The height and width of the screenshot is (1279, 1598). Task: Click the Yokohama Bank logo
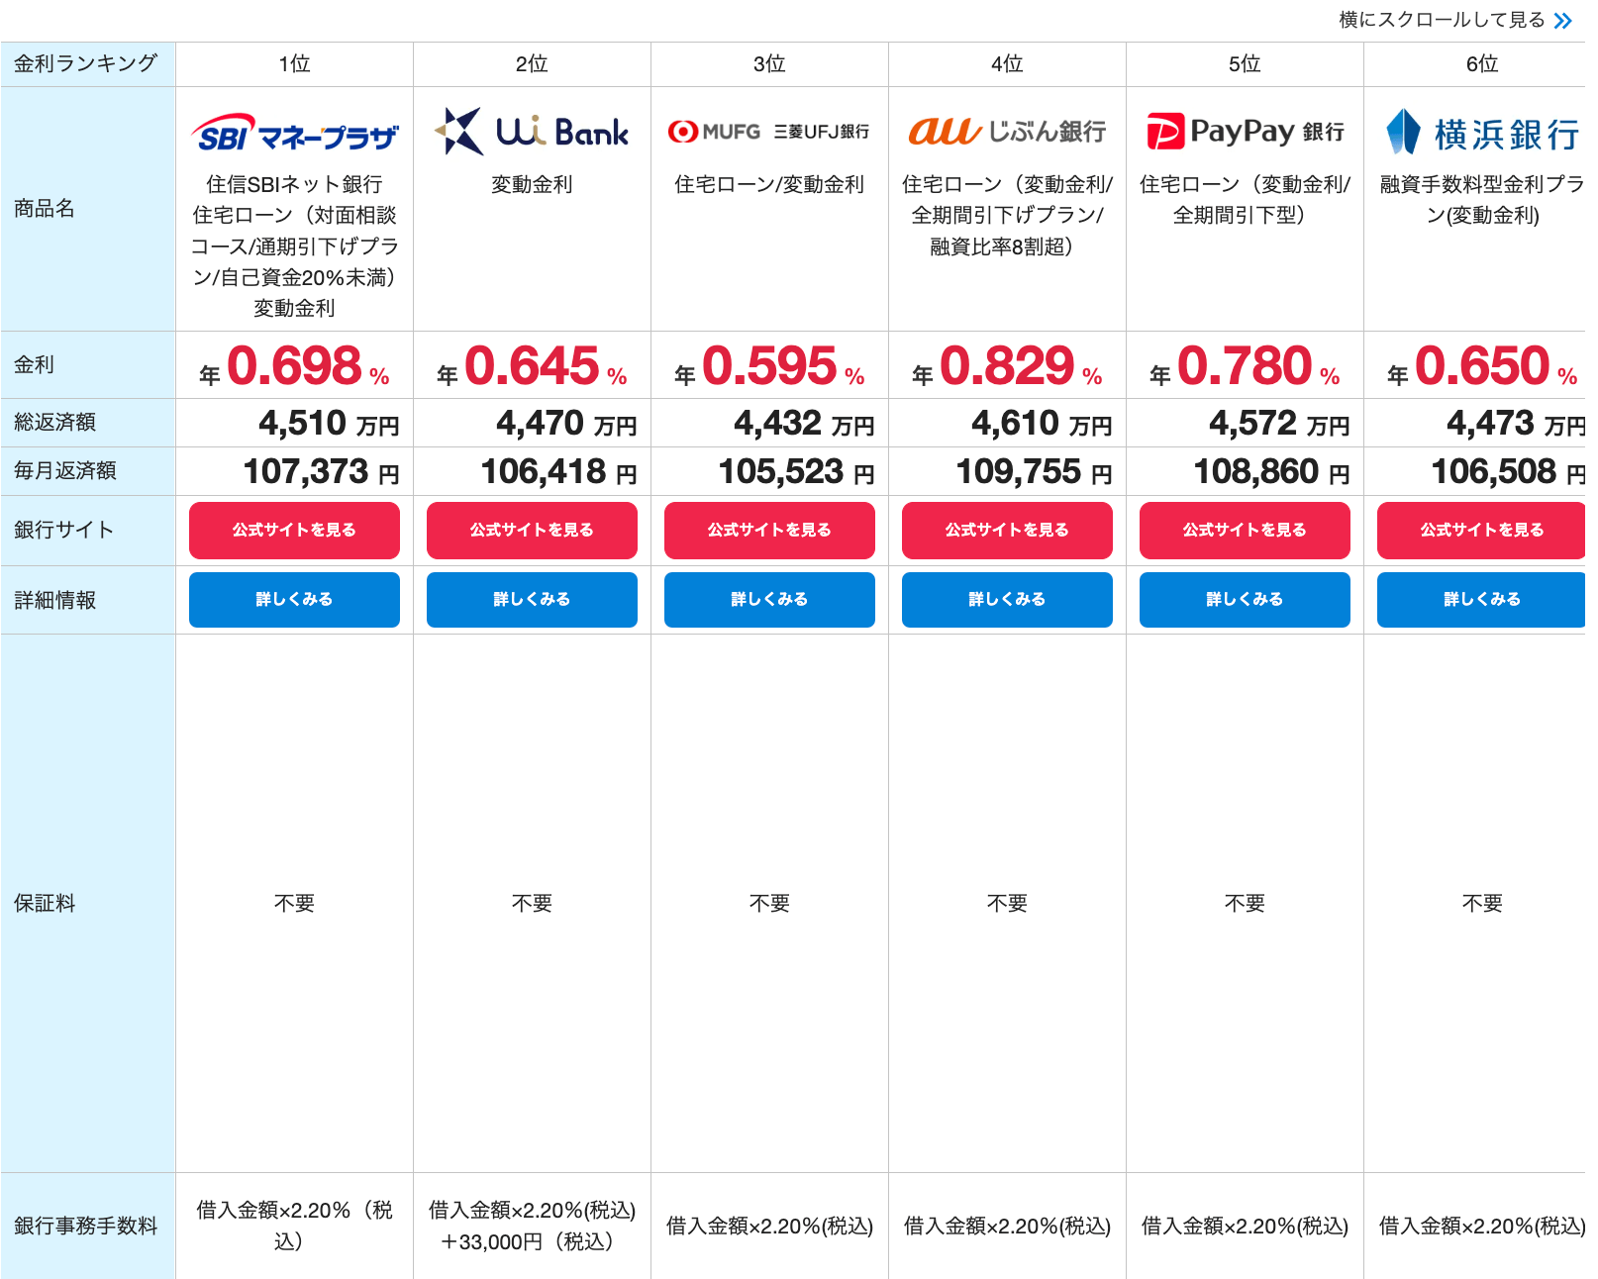point(1482,133)
